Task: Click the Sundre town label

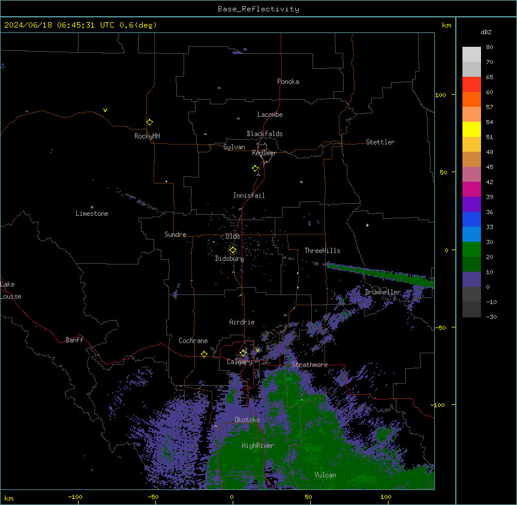Action: coord(175,235)
